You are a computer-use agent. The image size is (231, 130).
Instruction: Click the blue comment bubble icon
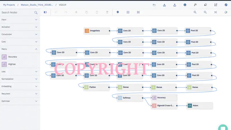(x=118, y=12)
